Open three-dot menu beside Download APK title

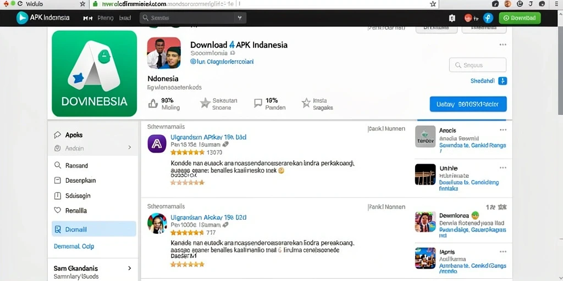503,45
